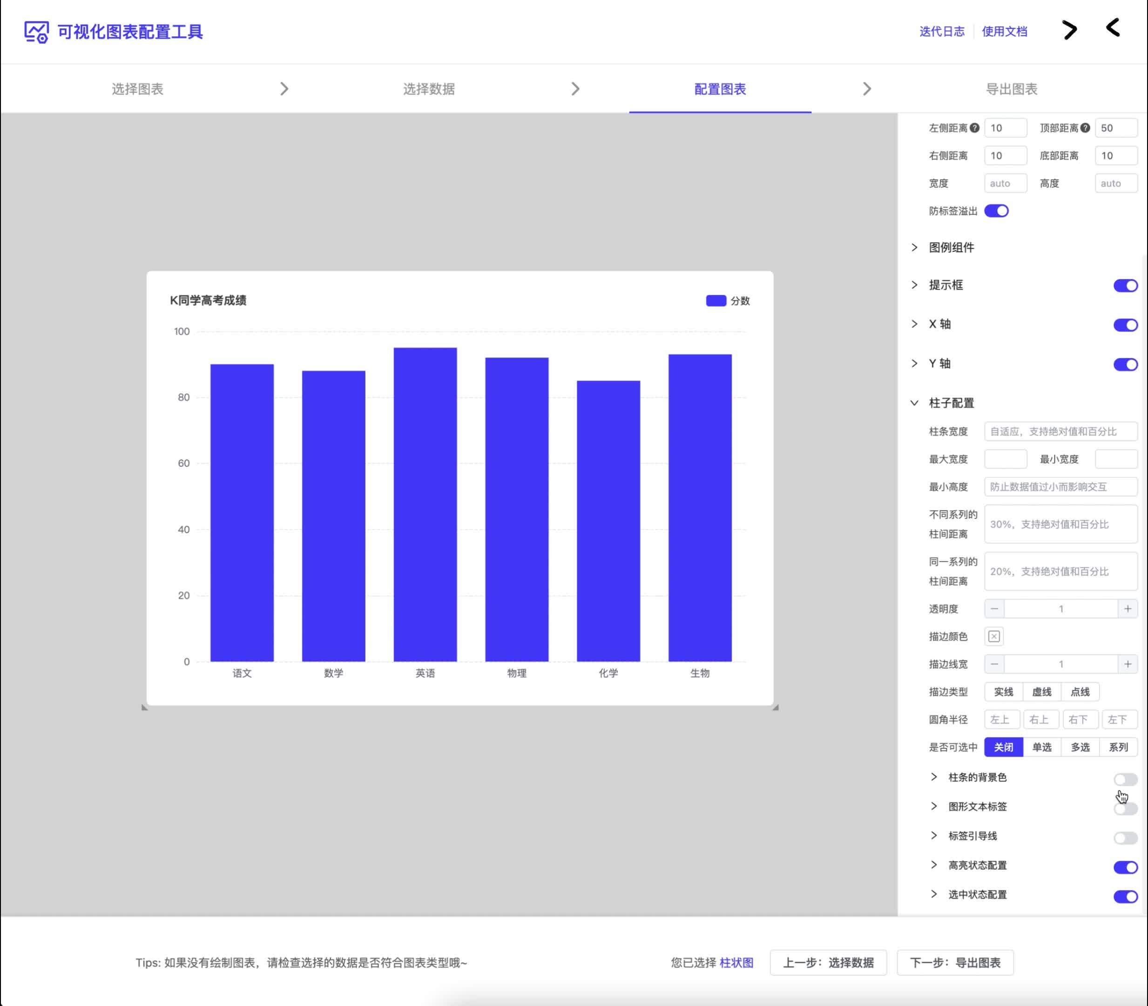Decrease 描边线宽 with minus button
The height and width of the screenshot is (1006, 1148).
tap(994, 664)
